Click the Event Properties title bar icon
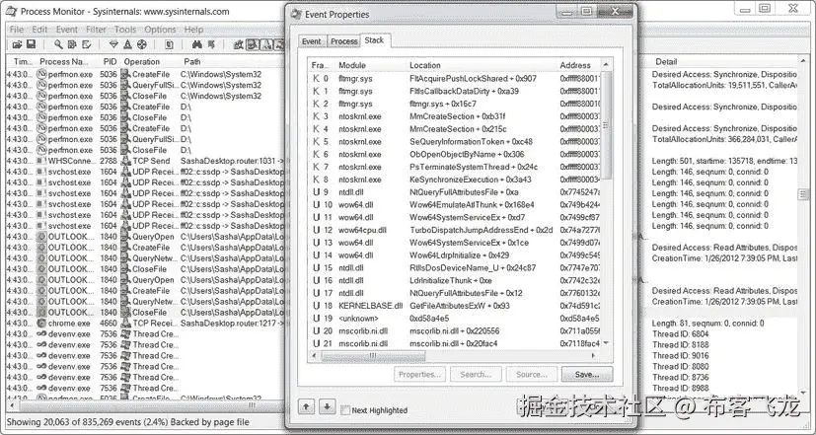The image size is (816, 435). point(296,15)
